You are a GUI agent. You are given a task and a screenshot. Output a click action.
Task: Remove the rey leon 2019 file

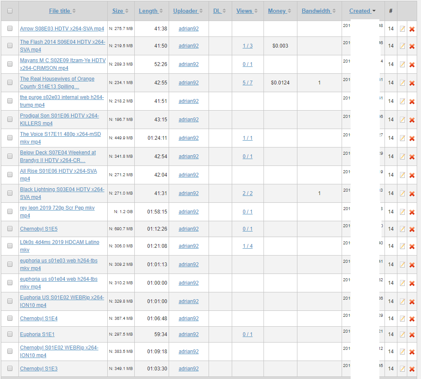click(412, 212)
